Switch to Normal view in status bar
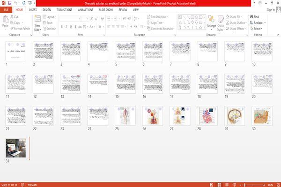This screenshot has height=187, width=281. 212,185
